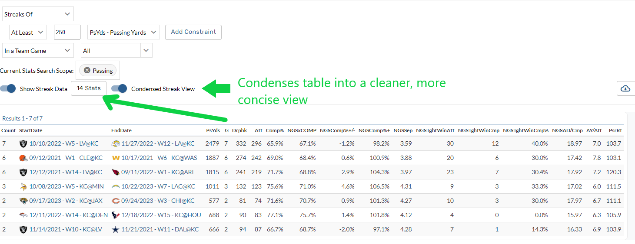Click the Rams logo in first row
635x244 pixels.
(116, 144)
